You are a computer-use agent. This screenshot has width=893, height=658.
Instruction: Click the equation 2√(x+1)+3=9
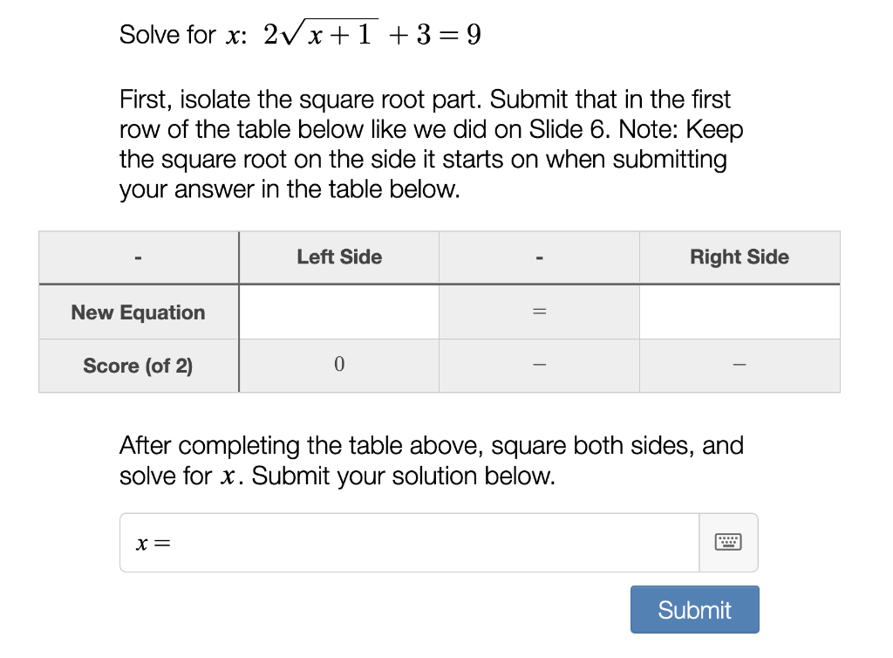[x=372, y=34]
